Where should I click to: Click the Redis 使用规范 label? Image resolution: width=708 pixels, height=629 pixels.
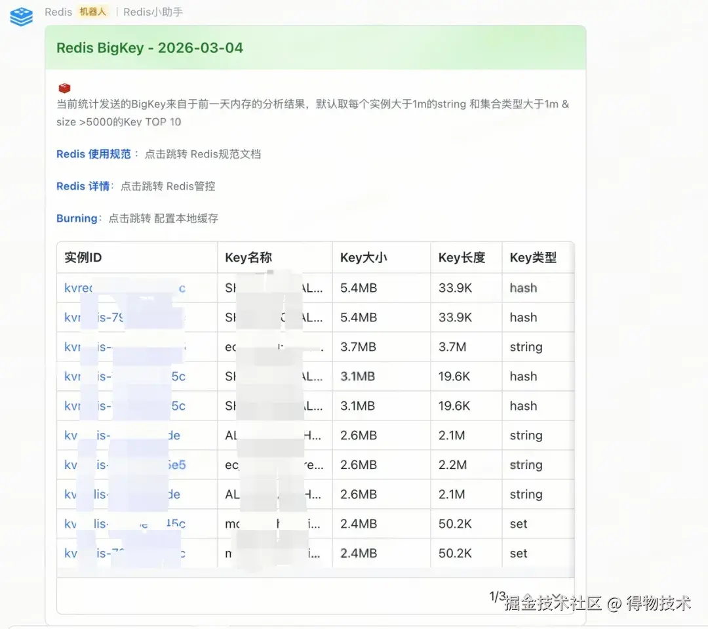94,154
